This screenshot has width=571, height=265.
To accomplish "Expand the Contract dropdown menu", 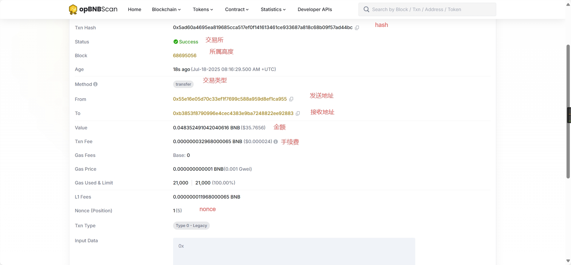I will tap(236, 10).
